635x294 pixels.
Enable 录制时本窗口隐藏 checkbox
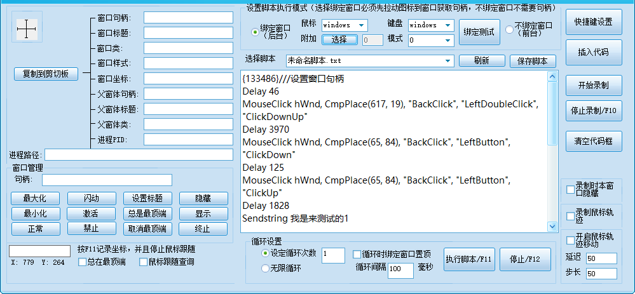click(570, 189)
